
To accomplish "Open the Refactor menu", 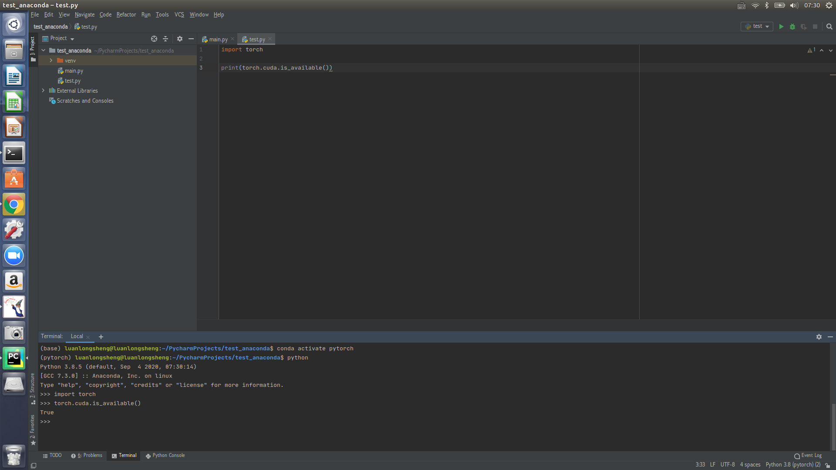I will (x=126, y=14).
